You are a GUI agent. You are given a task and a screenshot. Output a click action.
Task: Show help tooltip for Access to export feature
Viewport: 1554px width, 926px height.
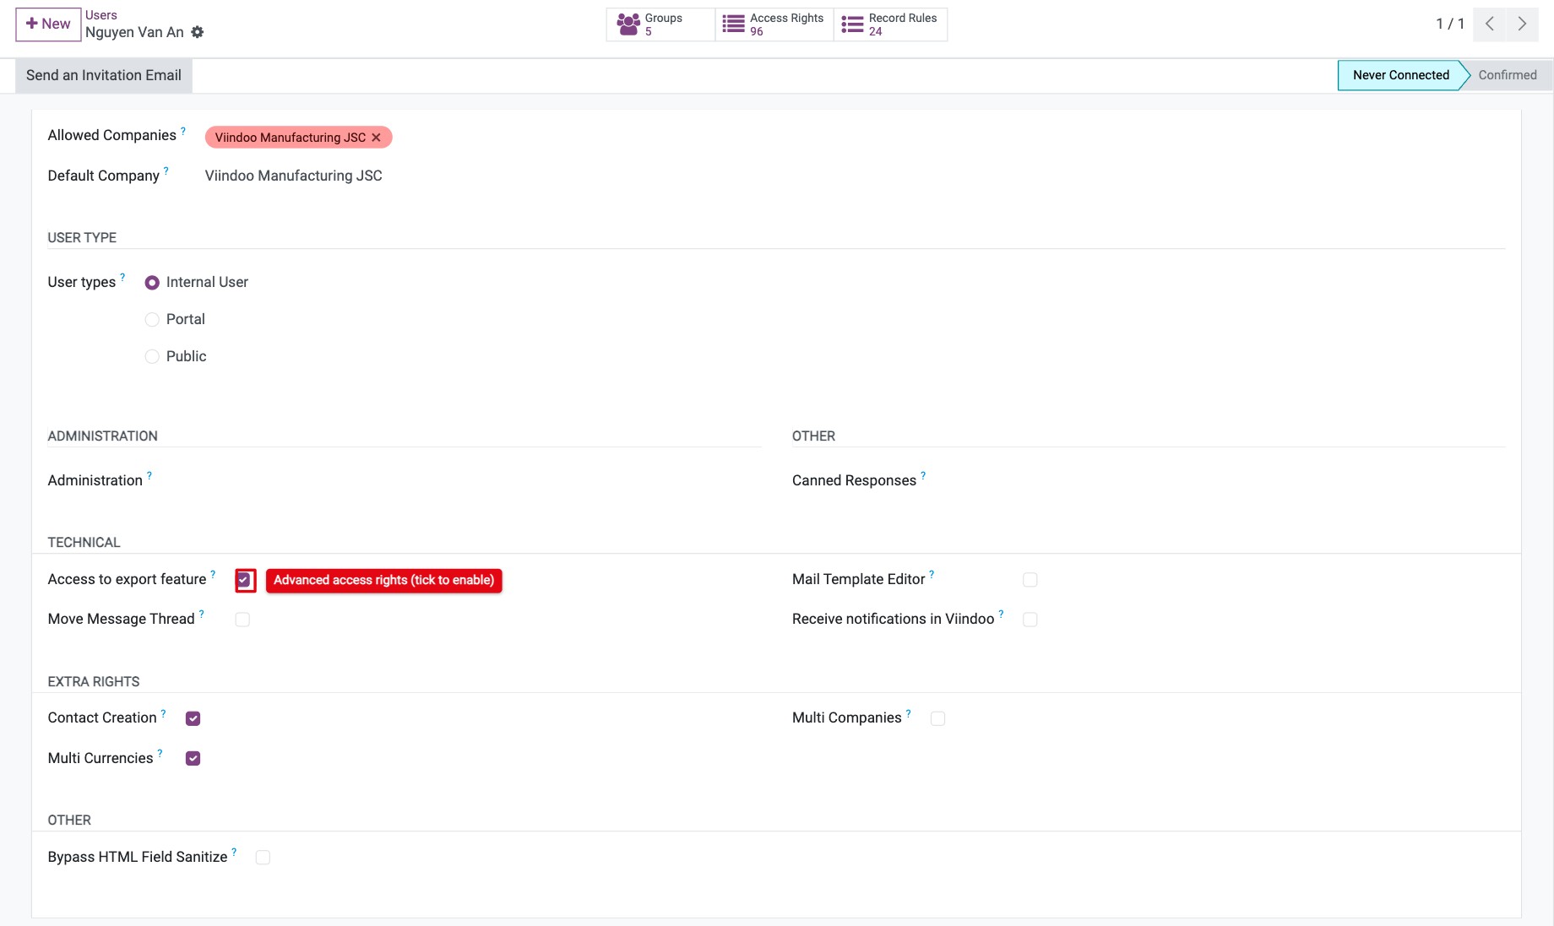coord(213,574)
